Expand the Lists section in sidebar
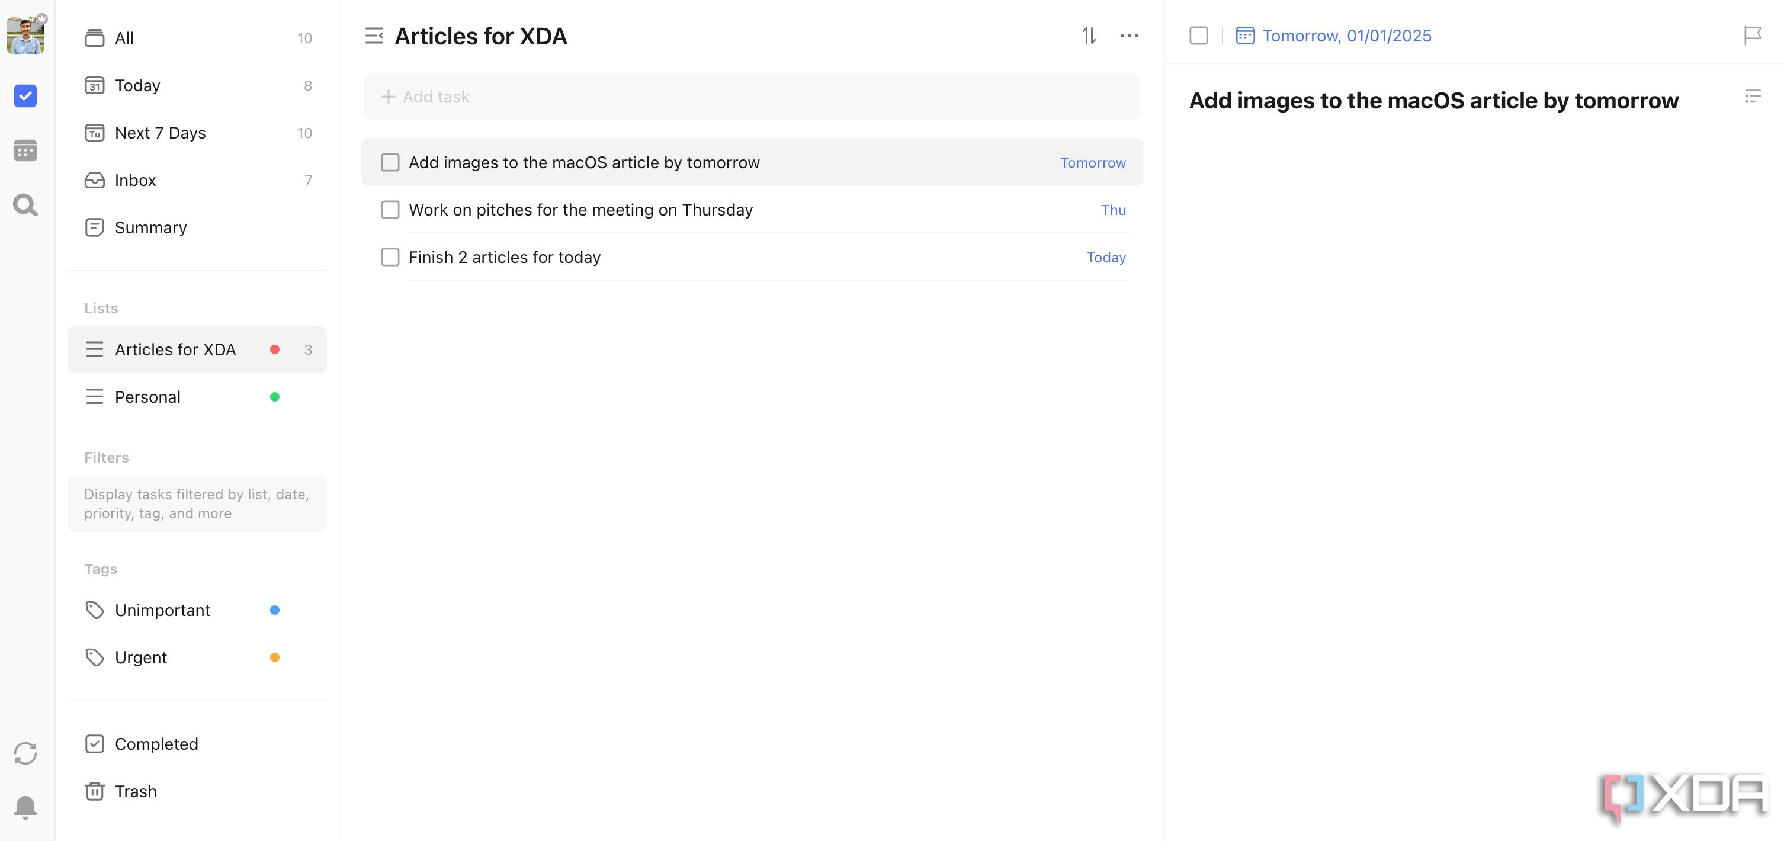Screen dimensions: 1784x841 pos(101,307)
